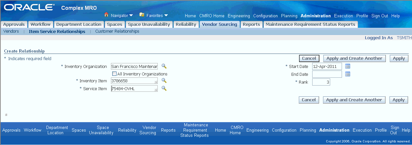Click Home link in top header

[190, 16]
